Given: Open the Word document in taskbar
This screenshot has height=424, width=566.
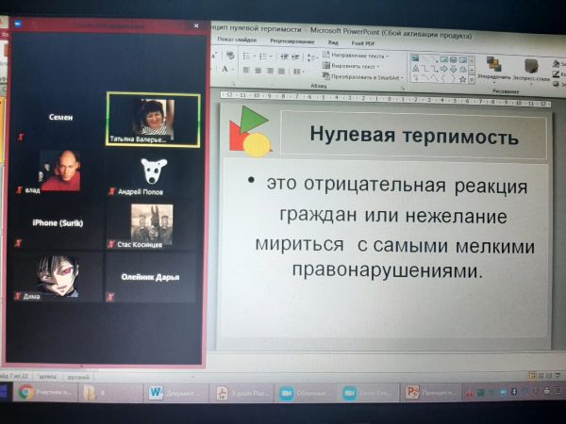Looking at the screenshot, I should point(156,393).
